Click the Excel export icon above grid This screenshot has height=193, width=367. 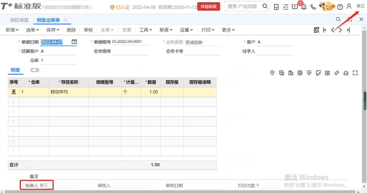point(300,73)
